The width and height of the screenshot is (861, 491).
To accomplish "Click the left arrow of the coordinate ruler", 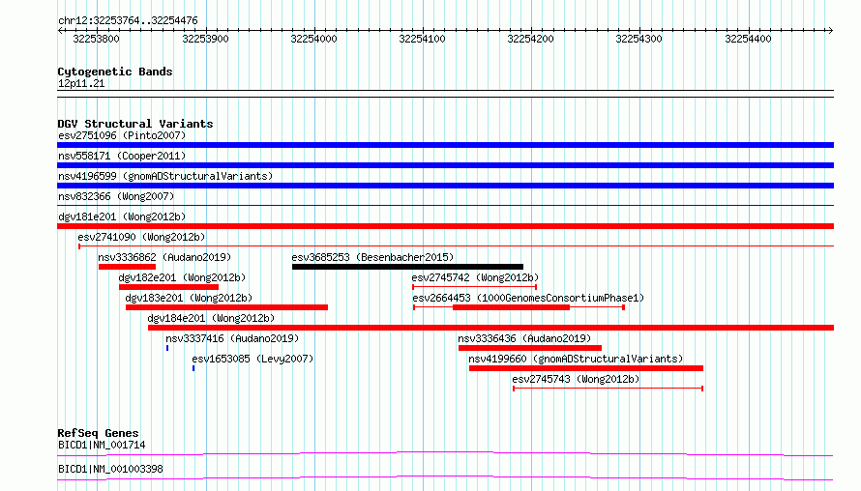I will (x=60, y=31).
